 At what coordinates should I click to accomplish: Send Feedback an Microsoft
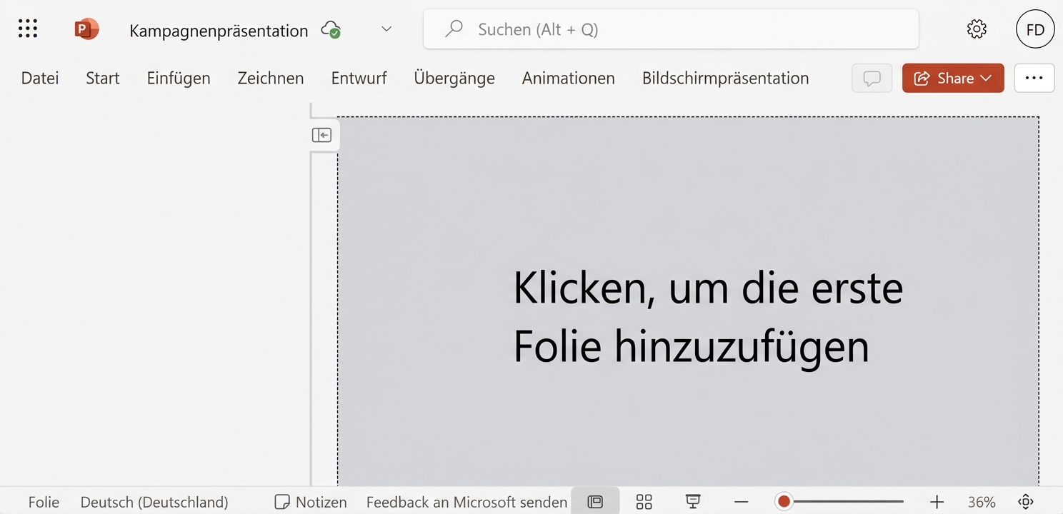click(466, 500)
